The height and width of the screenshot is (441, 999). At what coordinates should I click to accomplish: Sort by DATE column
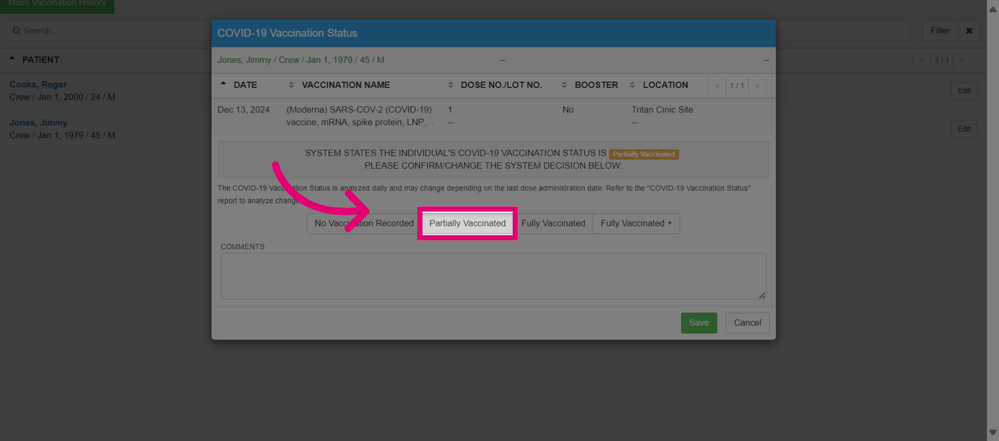coord(245,85)
